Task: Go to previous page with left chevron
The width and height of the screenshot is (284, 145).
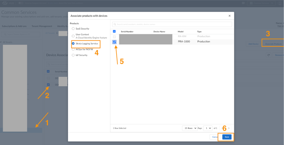Action: (222, 128)
